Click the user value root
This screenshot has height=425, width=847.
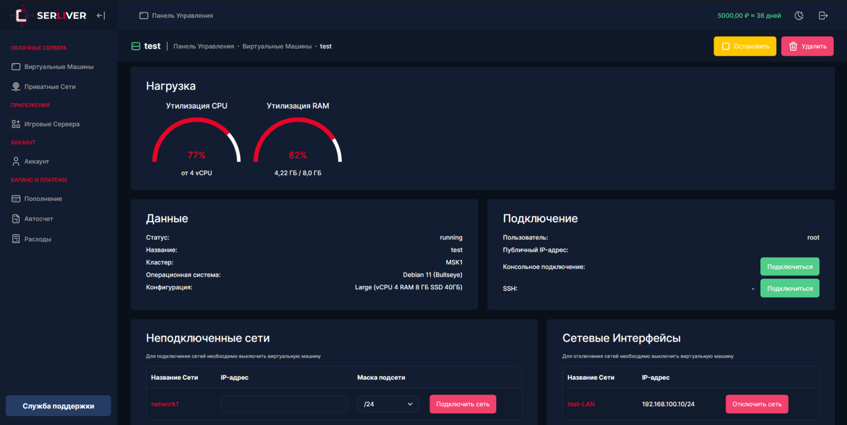[x=813, y=237]
